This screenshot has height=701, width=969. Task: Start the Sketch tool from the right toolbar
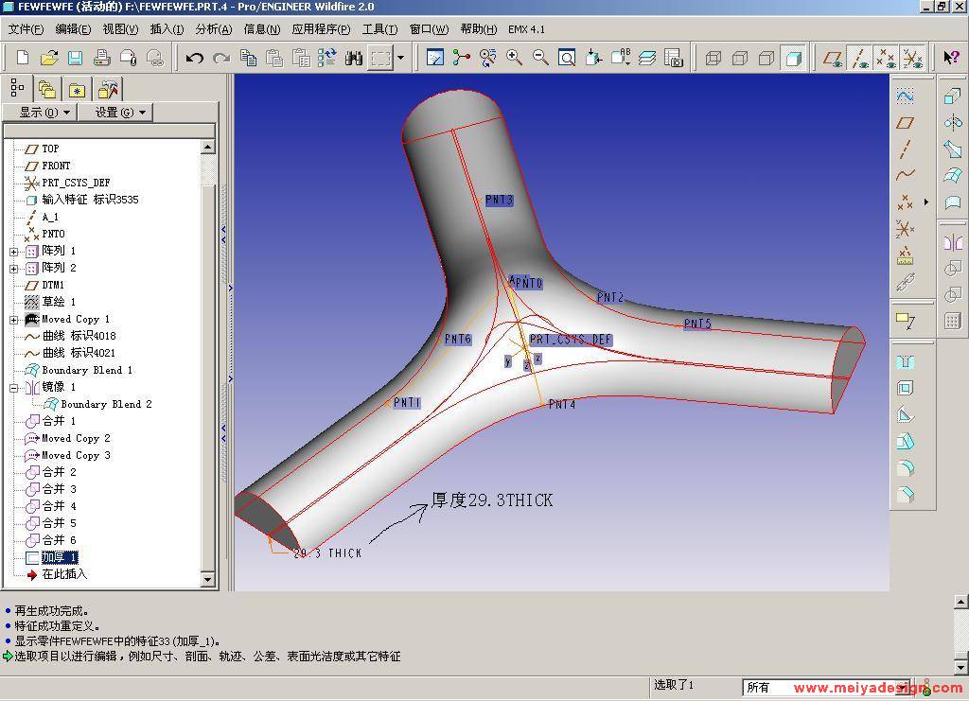(905, 96)
